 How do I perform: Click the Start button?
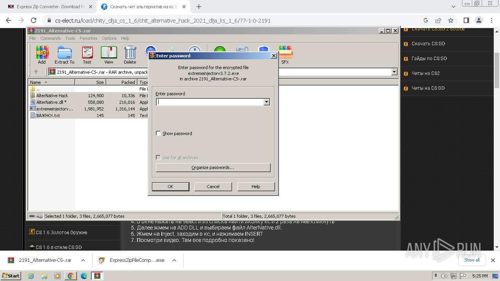click(x=11, y=276)
